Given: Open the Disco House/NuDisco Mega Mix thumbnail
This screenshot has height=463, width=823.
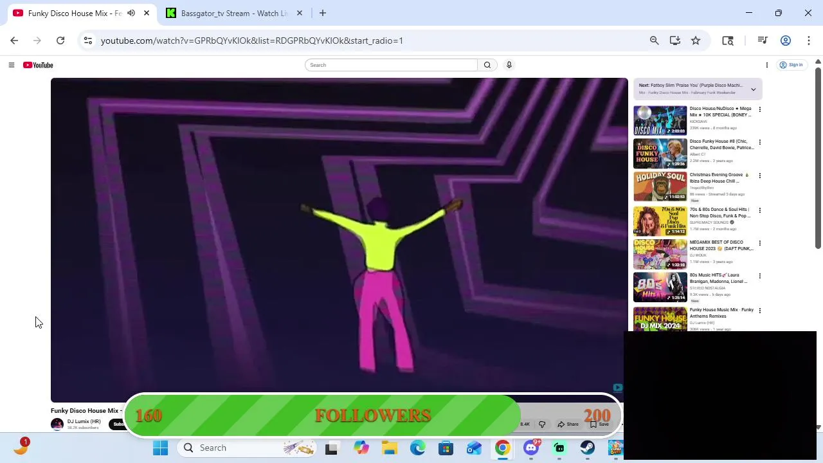Looking at the screenshot, I should click(660, 120).
